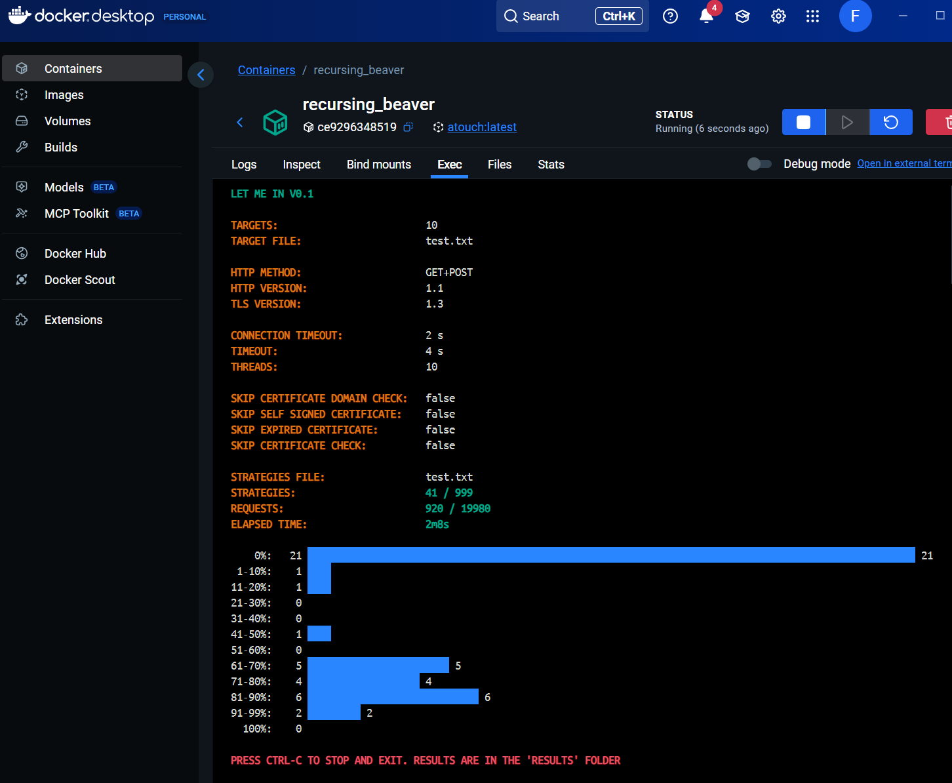Stop the recursing_beaver container
The width and height of the screenshot is (952, 783).
click(803, 122)
